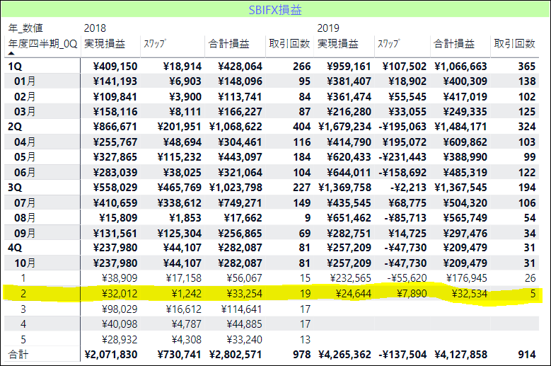
Task: Click the highlighted ¥32,534 cell
Action: (x=469, y=294)
